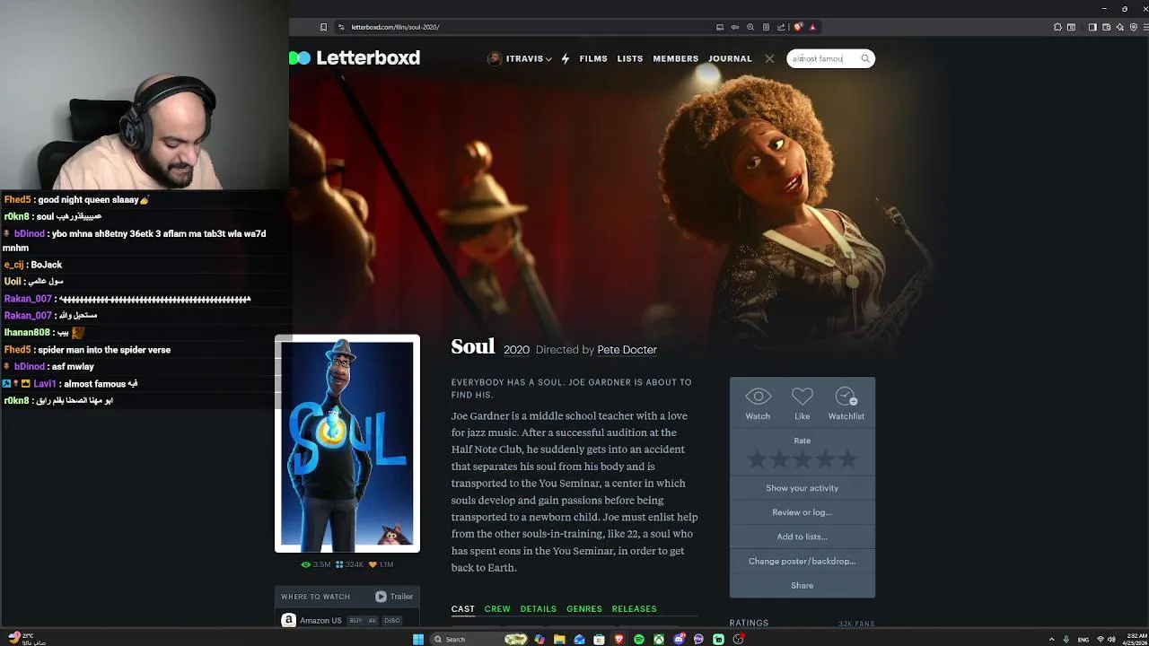This screenshot has width=1149, height=646.
Task: Open the 2020 release year link
Action: pos(516,350)
